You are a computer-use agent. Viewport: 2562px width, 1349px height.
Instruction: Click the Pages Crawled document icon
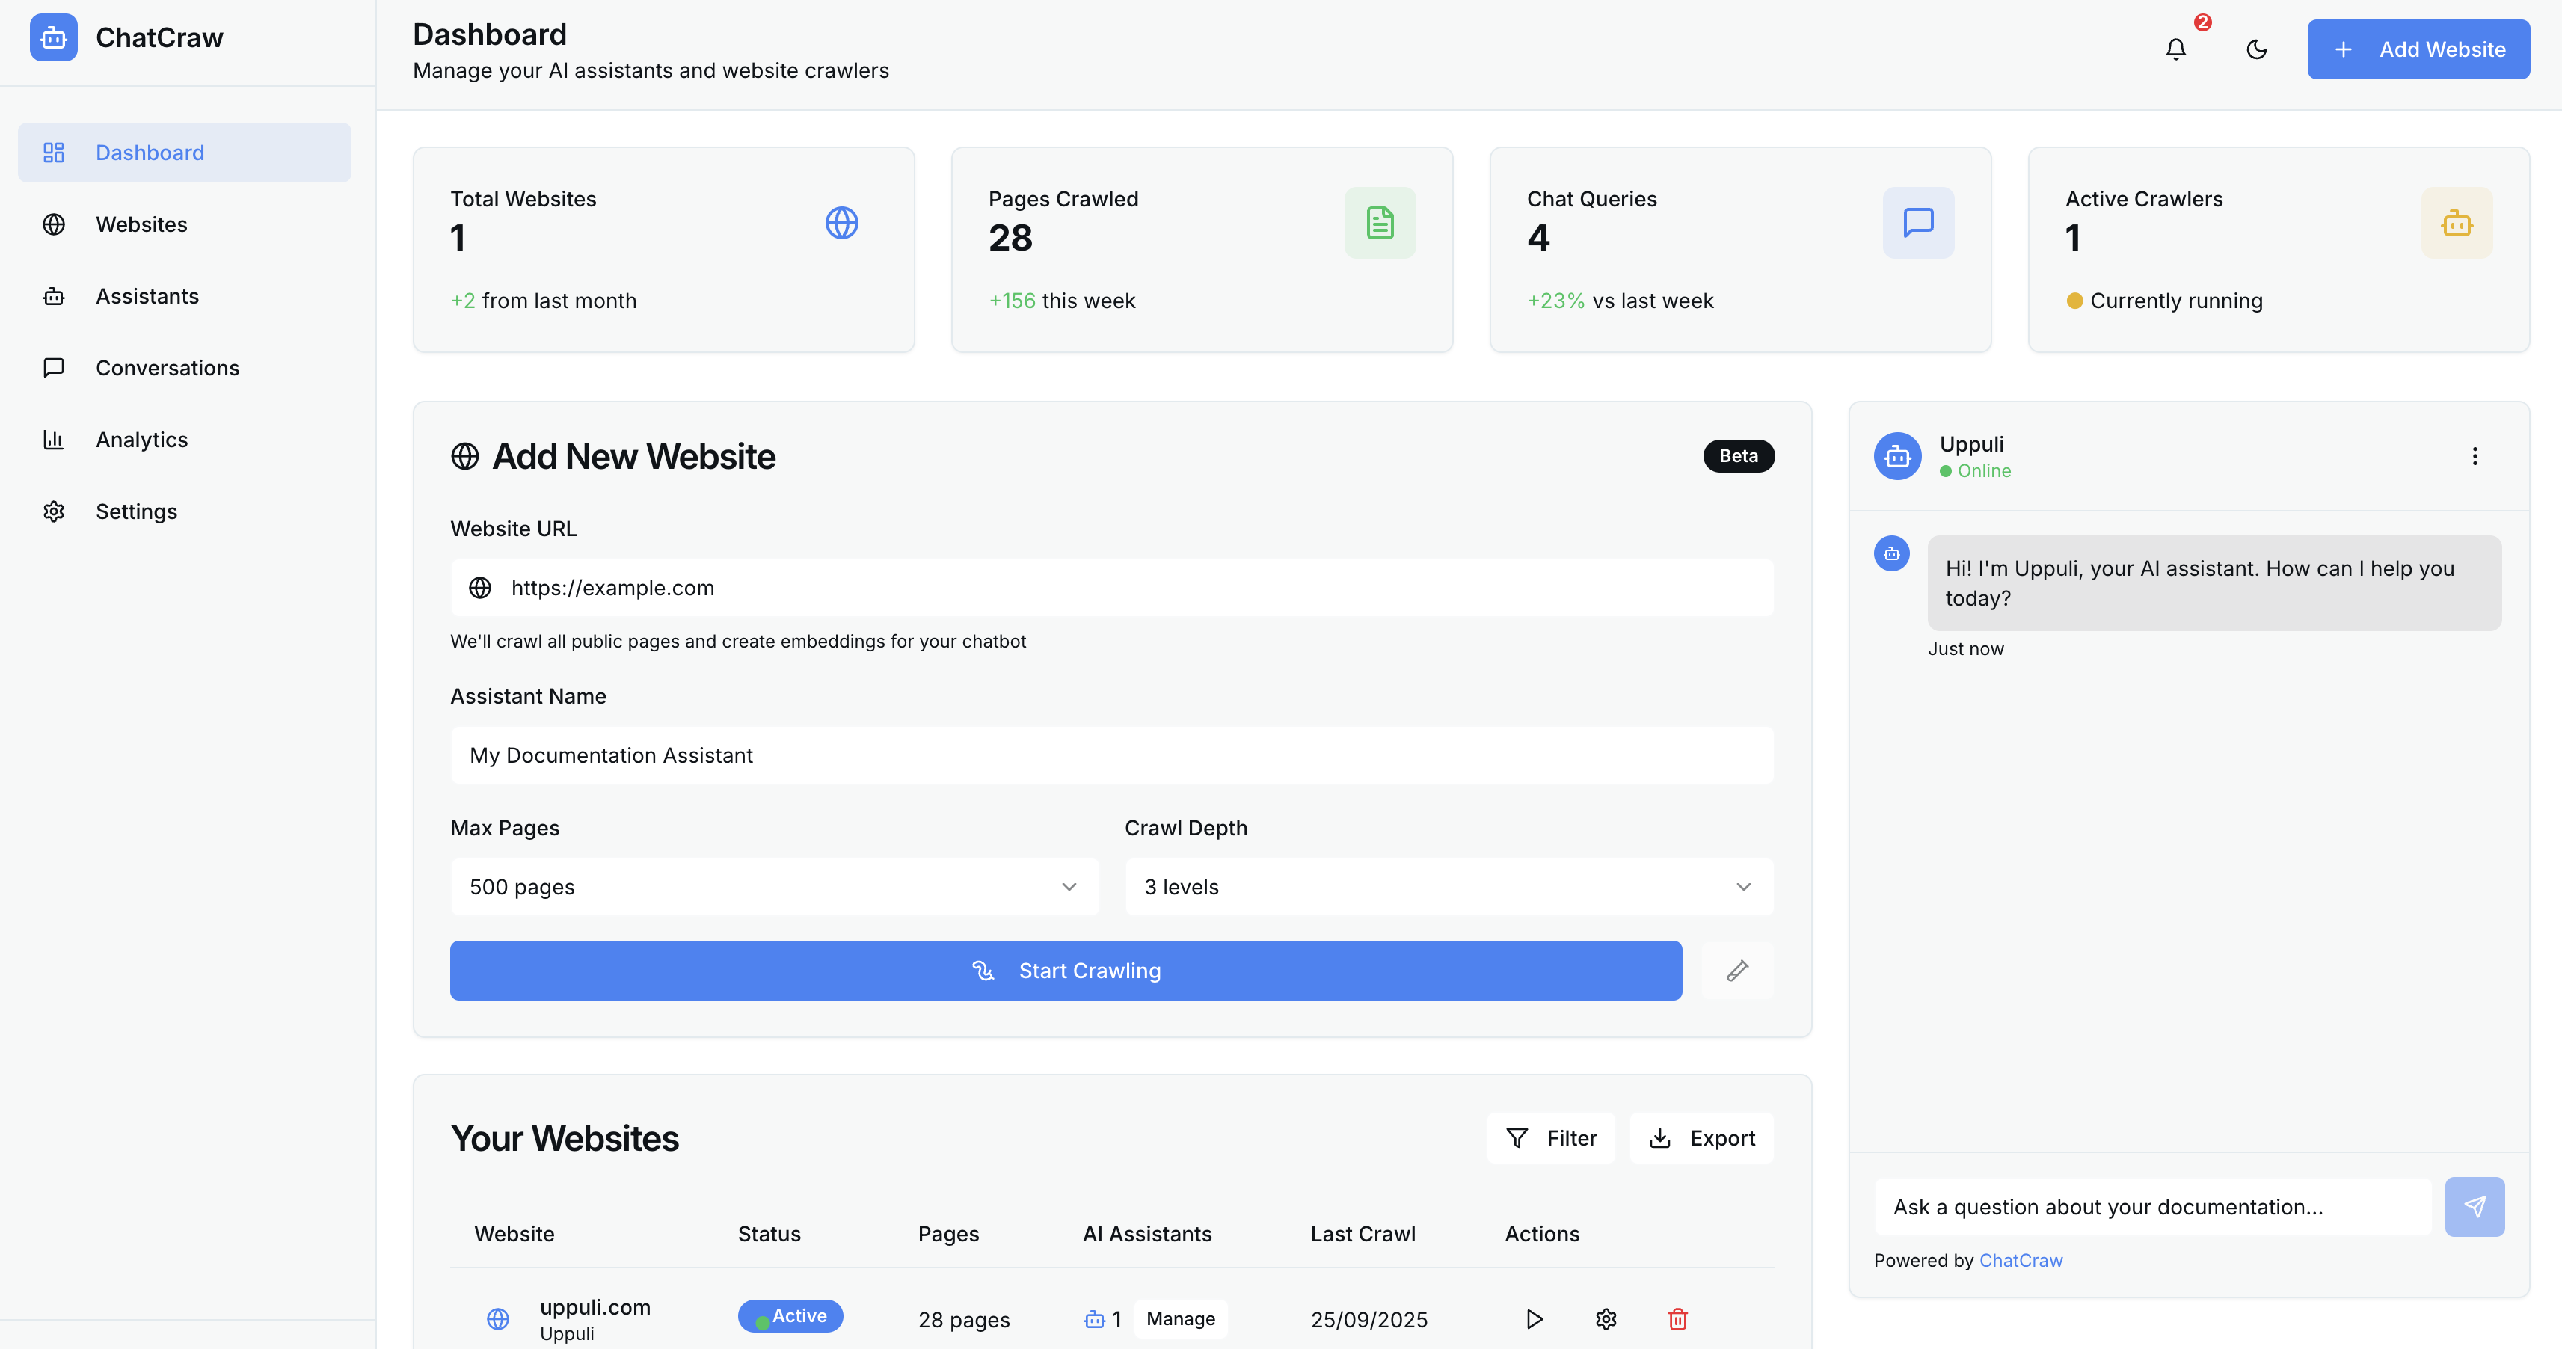tap(1380, 223)
